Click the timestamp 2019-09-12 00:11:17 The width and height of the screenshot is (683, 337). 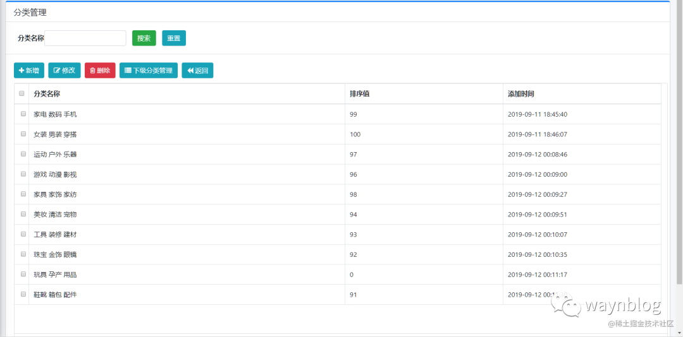pos(538,275)
